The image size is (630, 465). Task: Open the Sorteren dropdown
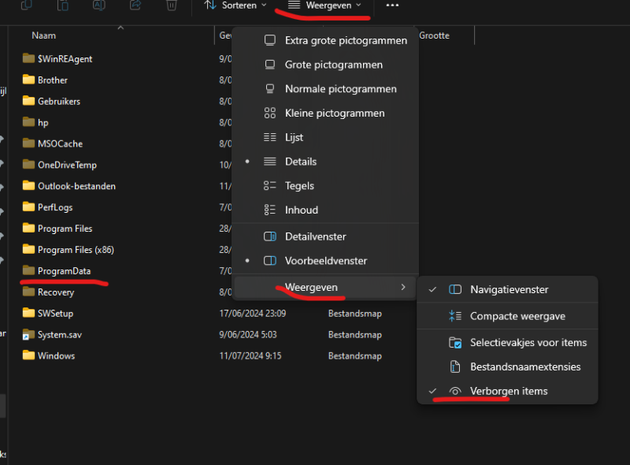235,6
